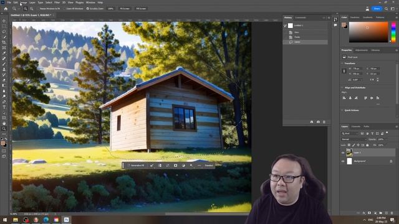Screen dimensions: 399x224
Task: Open more options in the contextual task bar
Action: coord(199,166)
